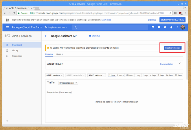Click SIGN UP FOR FREE TRIAL
The height and width of the screenshot is (130, 191).
coord(172,20)
